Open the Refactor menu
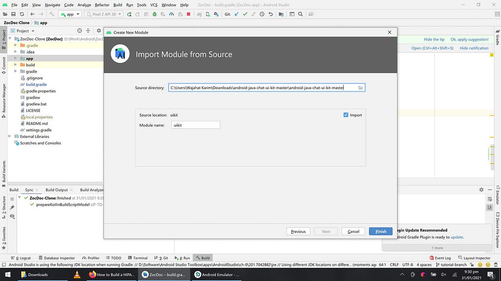Screen dimensions: 501x281 102,5
